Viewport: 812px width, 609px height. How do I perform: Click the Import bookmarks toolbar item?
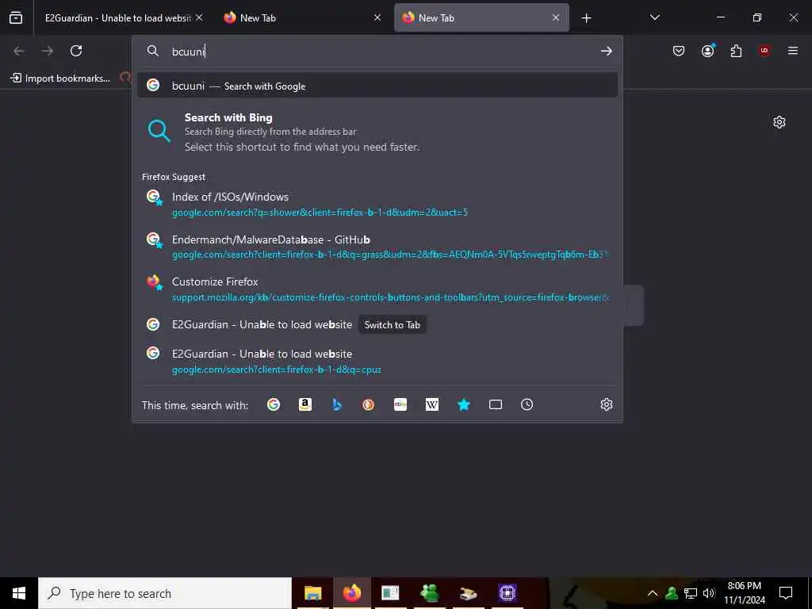[60, 79]
